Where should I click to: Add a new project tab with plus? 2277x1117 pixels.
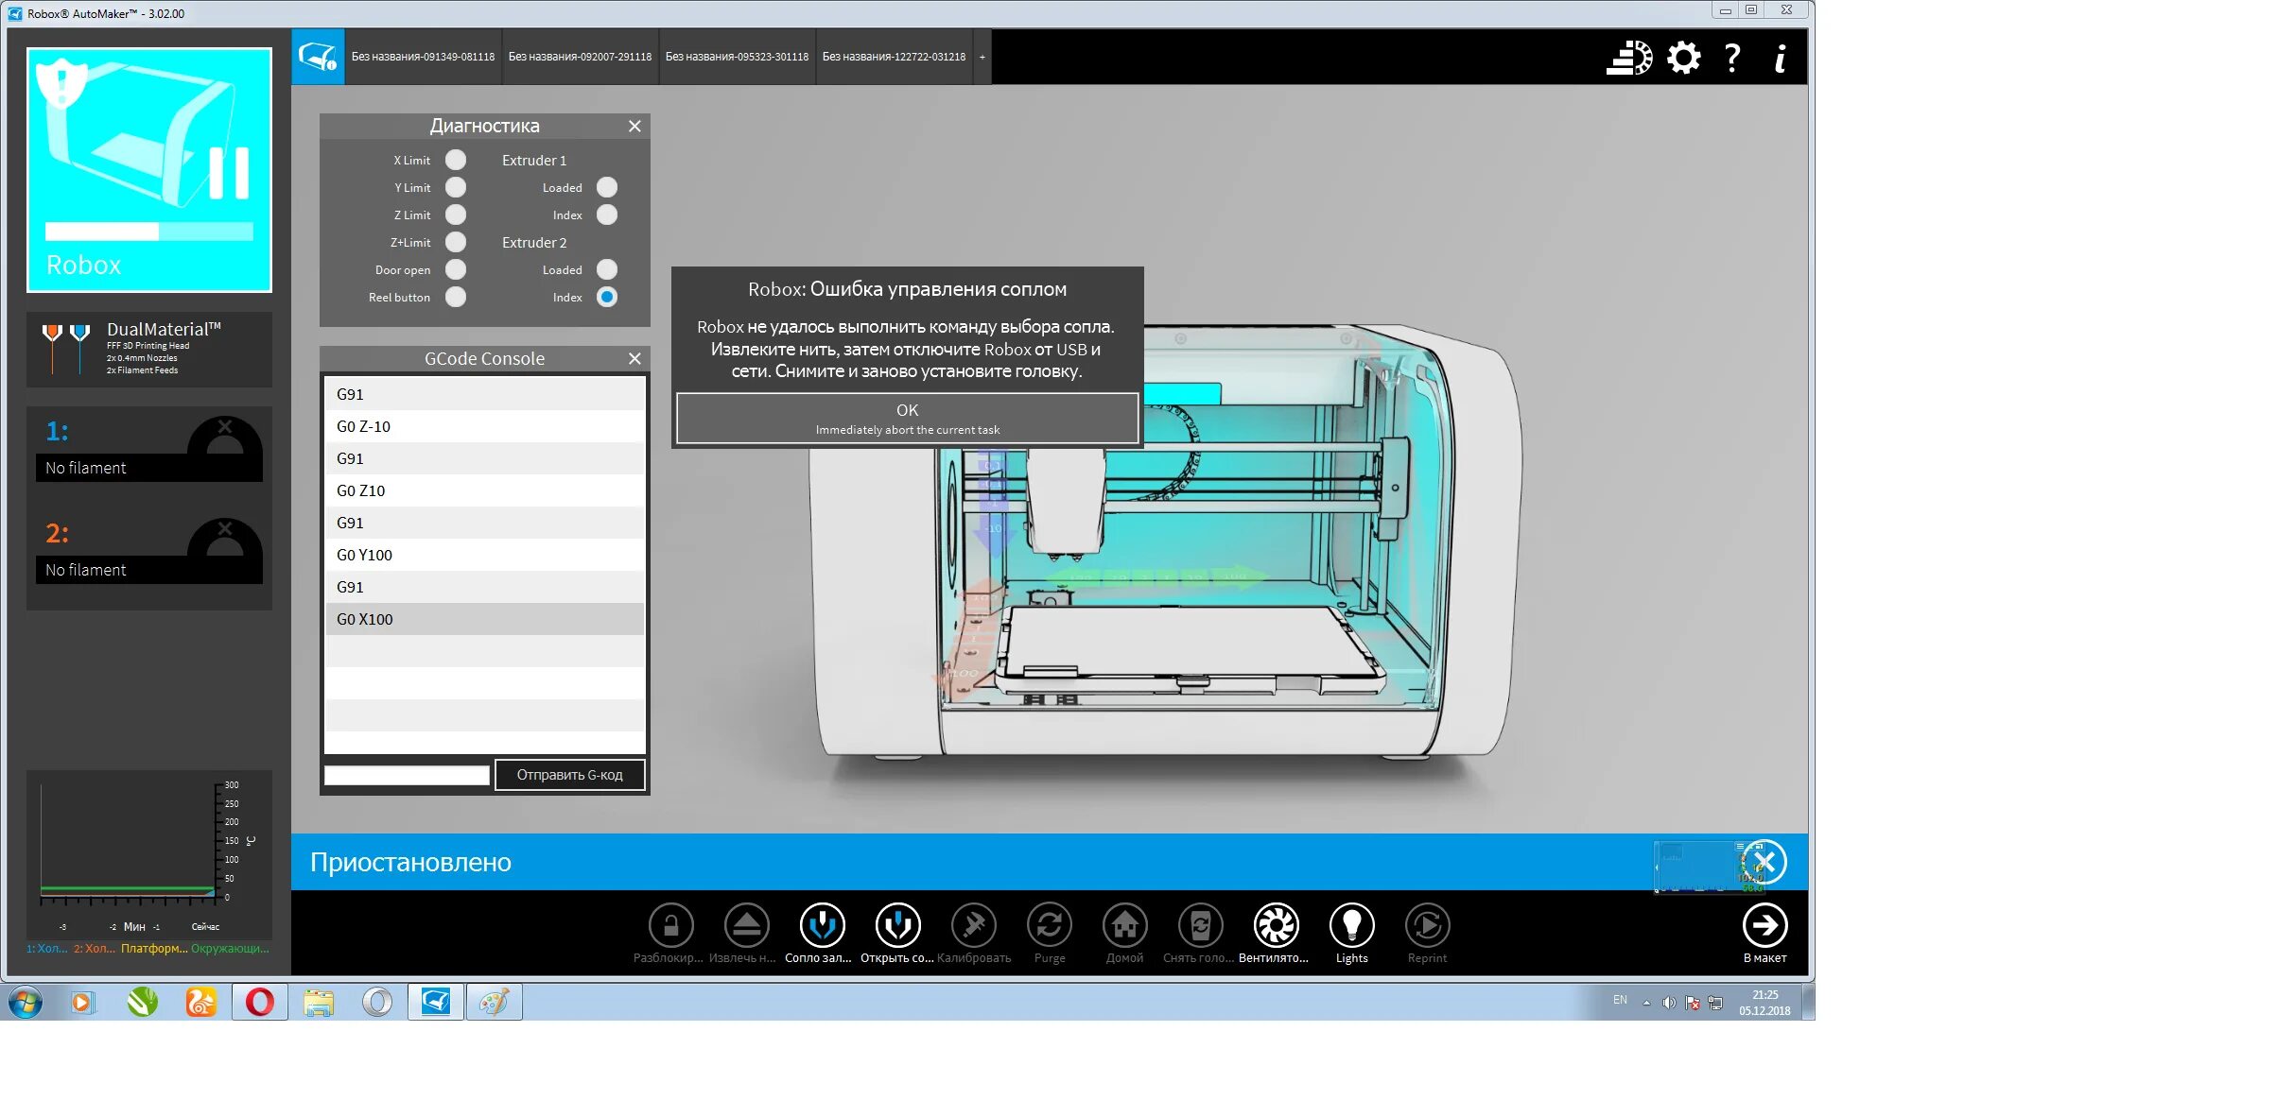coord(982,57)
